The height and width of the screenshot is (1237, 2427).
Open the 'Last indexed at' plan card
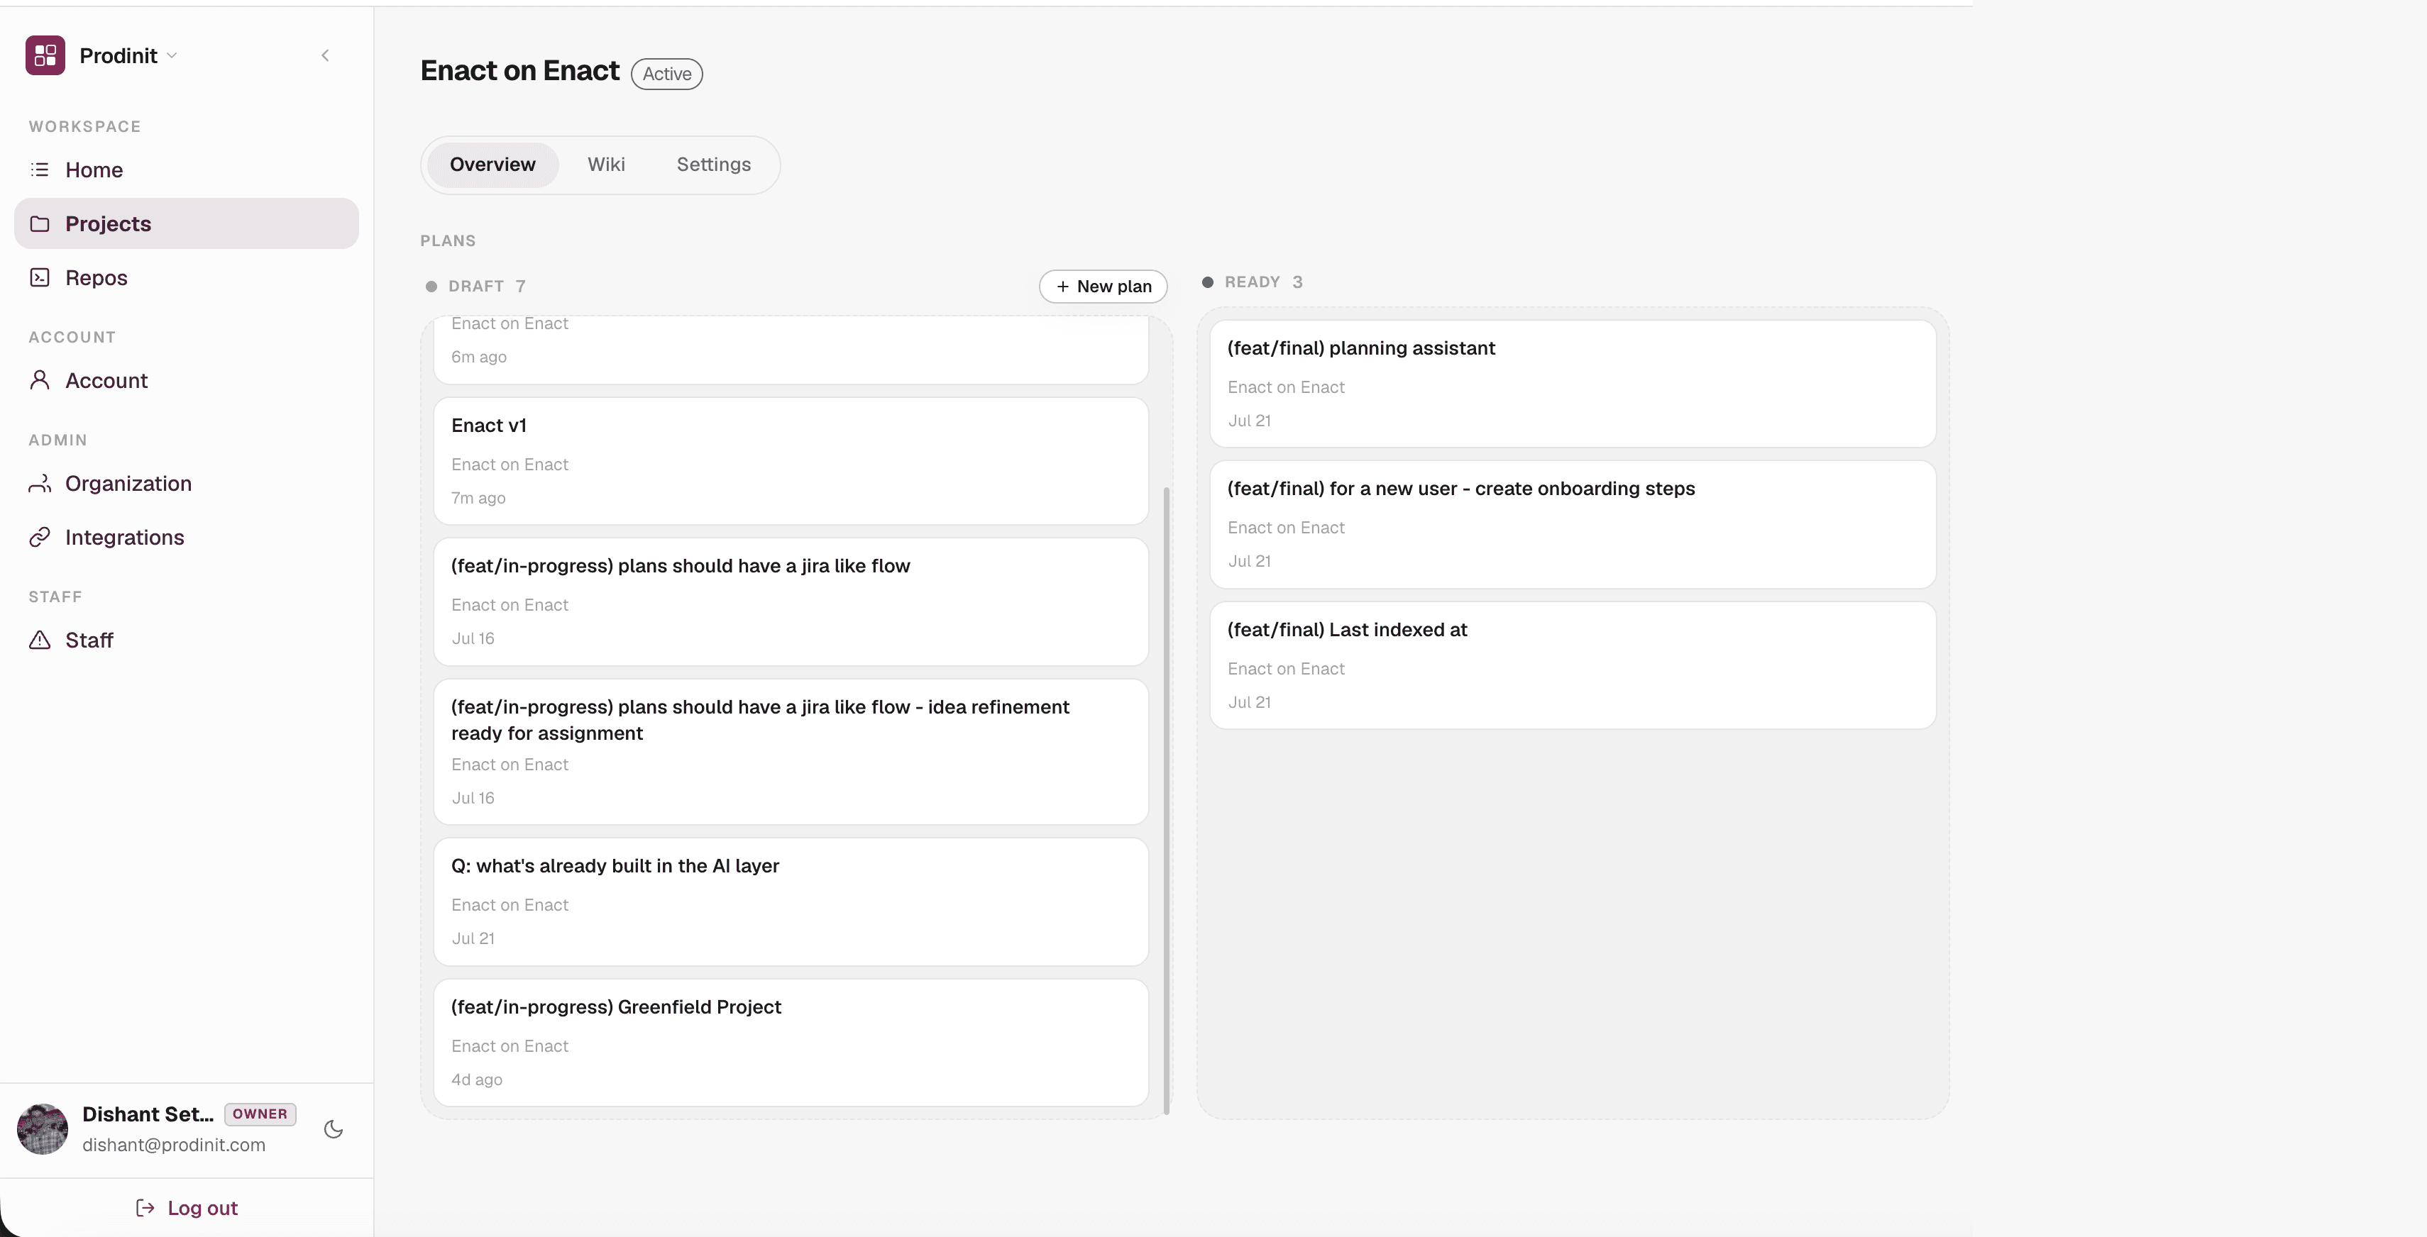[1573, 665]
